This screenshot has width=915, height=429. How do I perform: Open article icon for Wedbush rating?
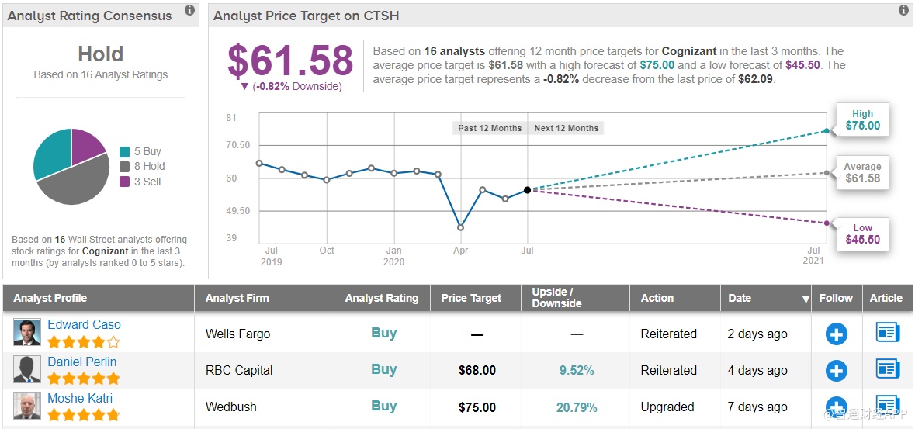[x=887, y=406]
